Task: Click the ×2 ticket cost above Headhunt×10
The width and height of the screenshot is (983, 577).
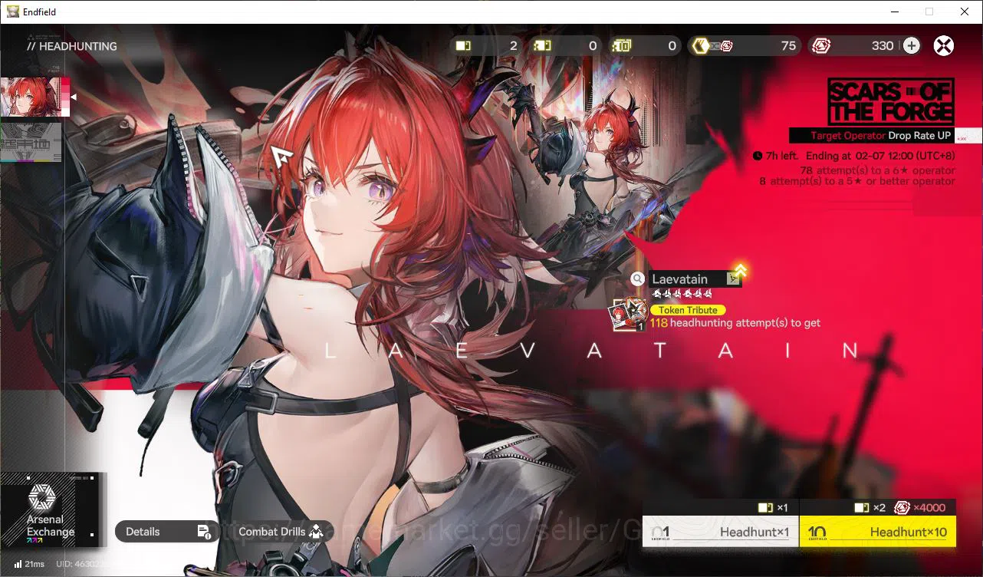Action: (870, 508)
